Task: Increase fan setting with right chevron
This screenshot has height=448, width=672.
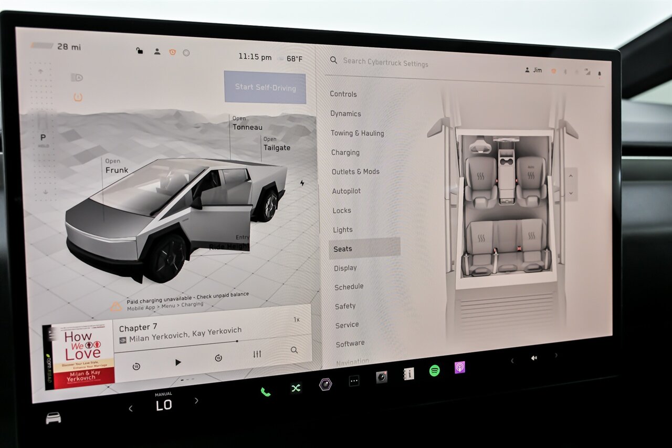Action: coord(196,401)
